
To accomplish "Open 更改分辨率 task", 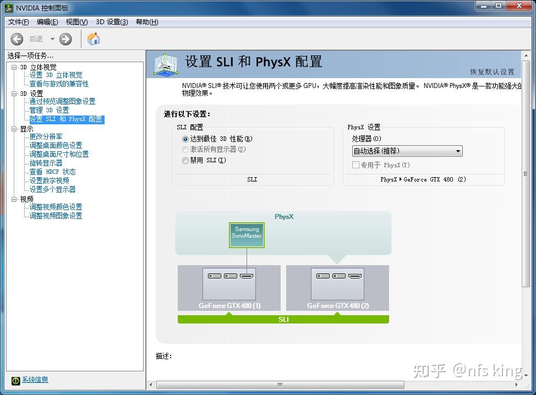I will (46, 136).
